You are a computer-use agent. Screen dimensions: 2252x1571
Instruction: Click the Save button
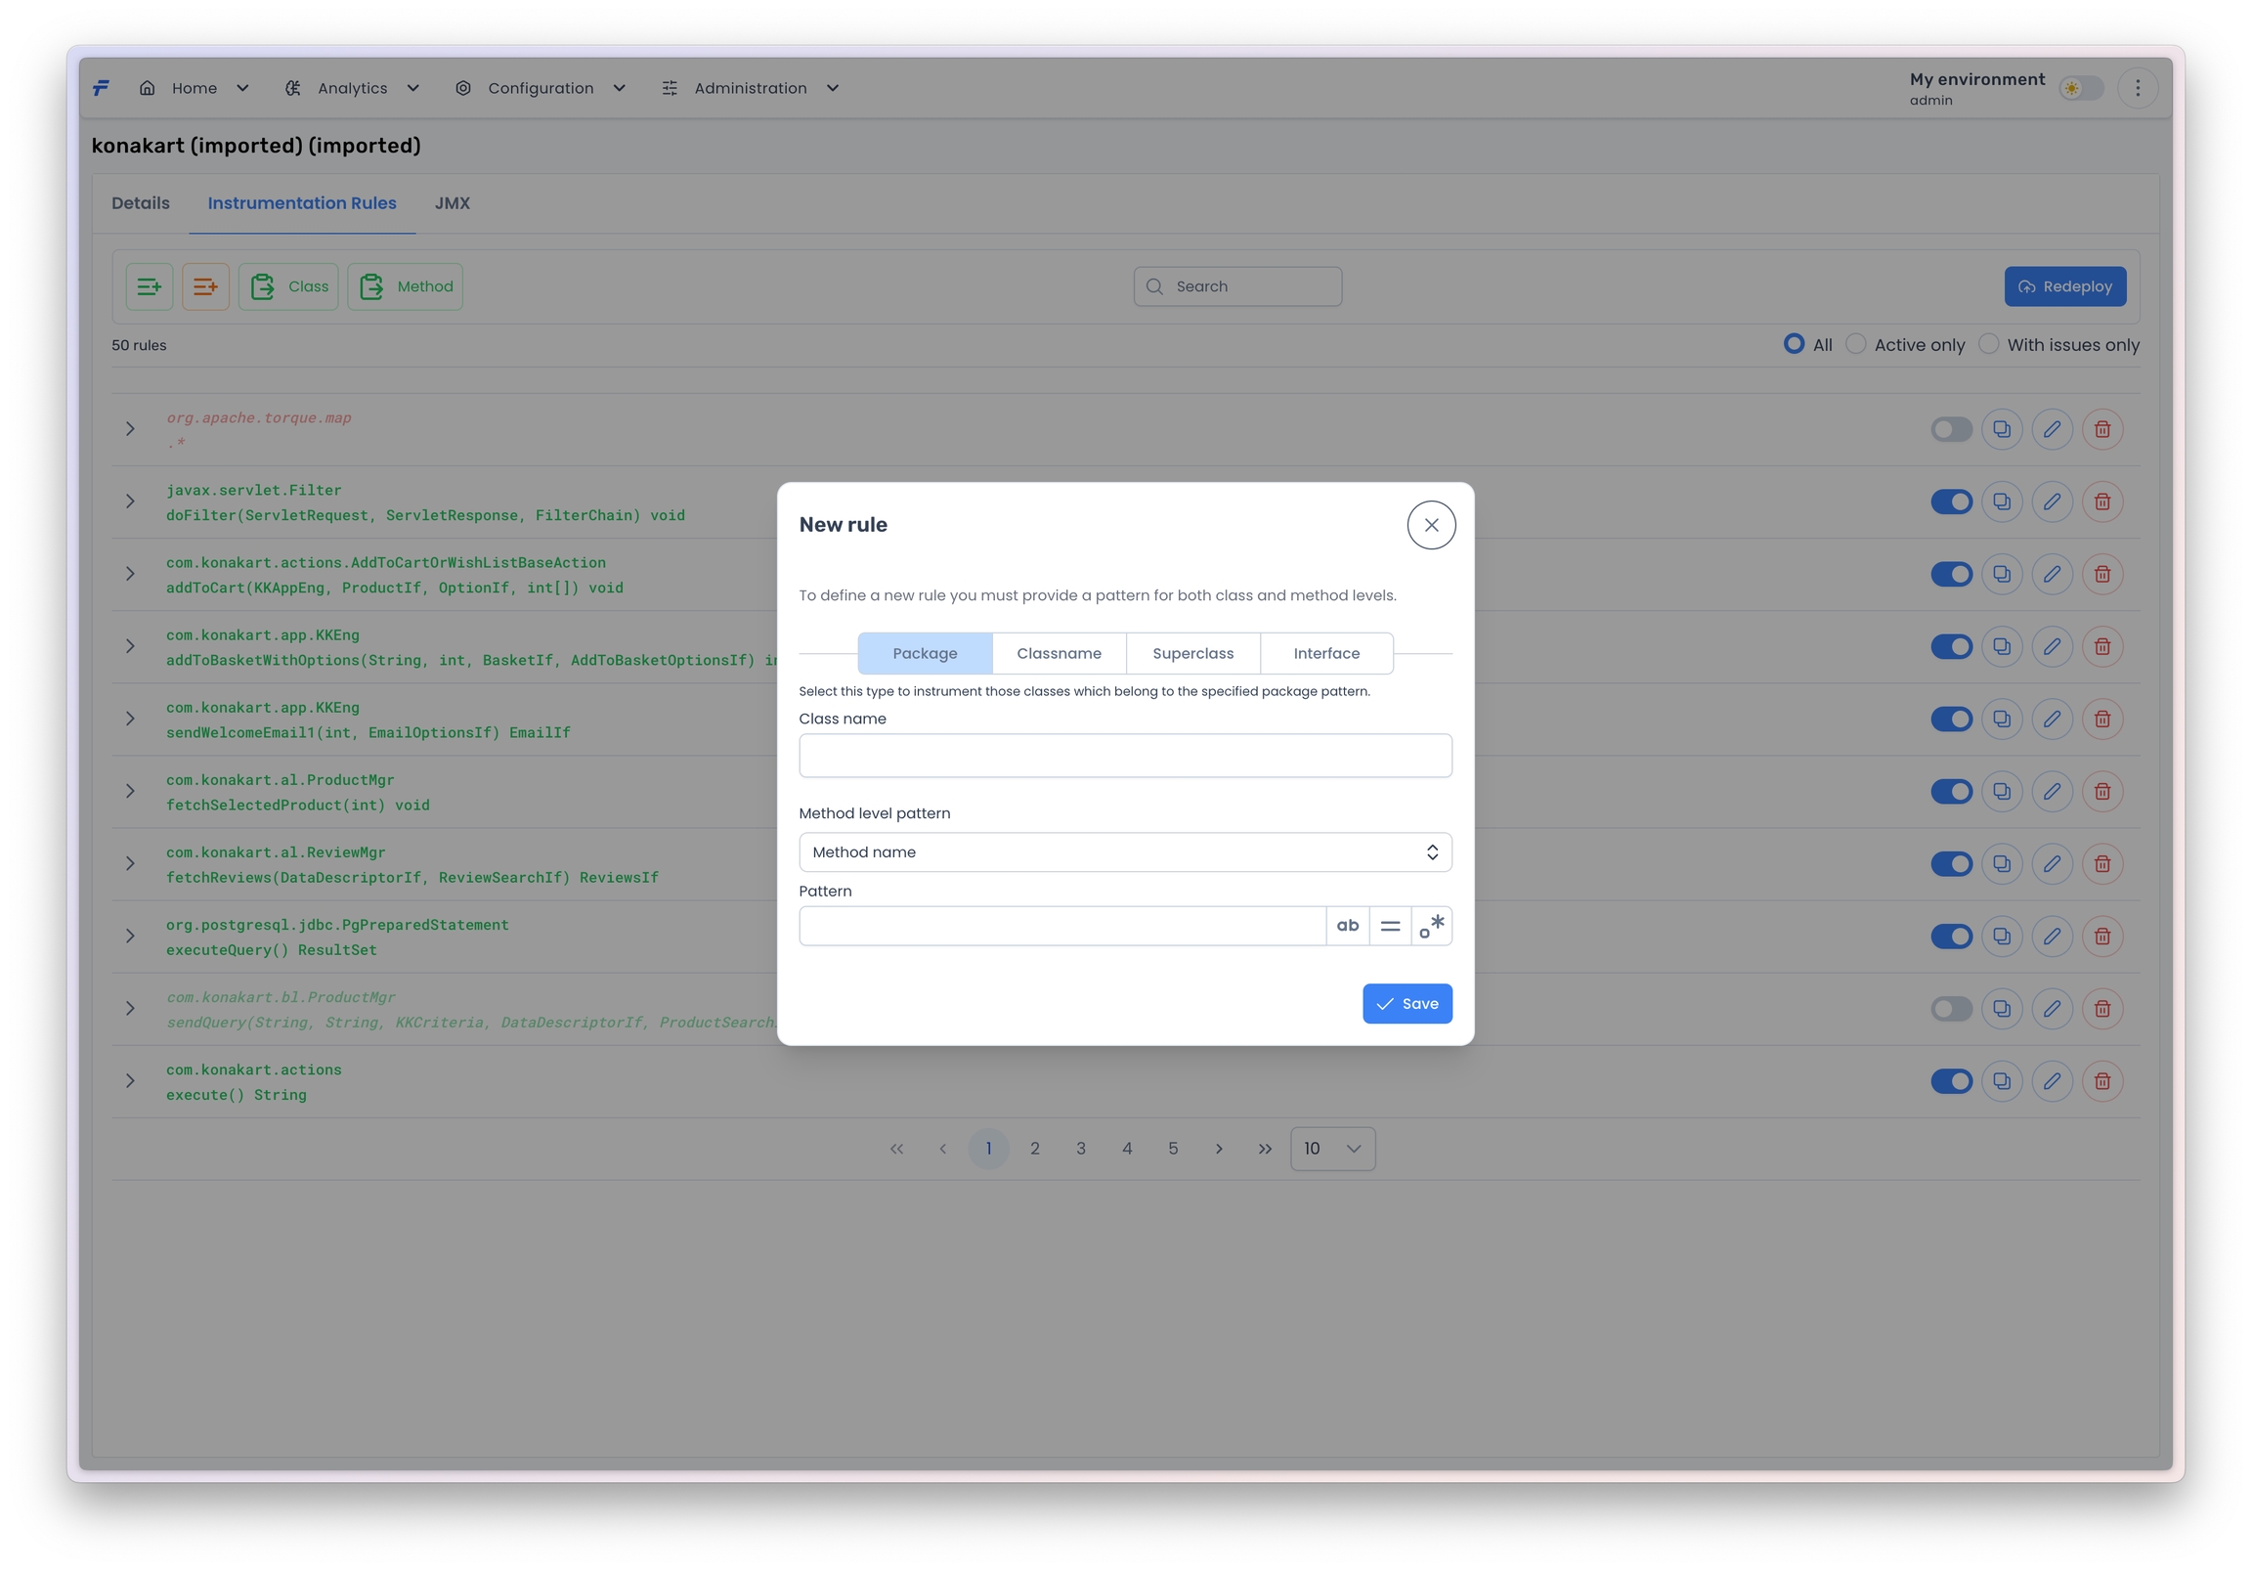(x=1406, y=1003)
